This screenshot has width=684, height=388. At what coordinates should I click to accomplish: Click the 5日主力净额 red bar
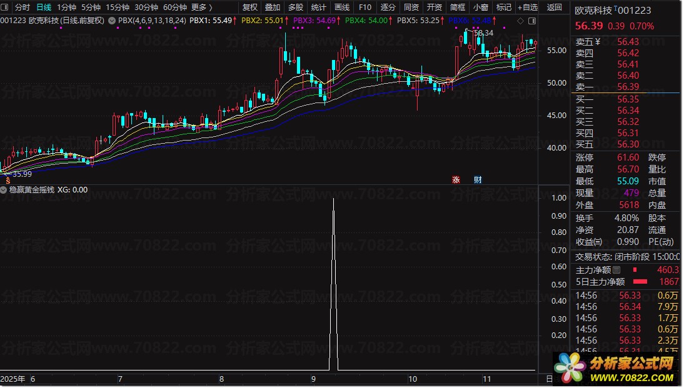click(x=640, y=282)
